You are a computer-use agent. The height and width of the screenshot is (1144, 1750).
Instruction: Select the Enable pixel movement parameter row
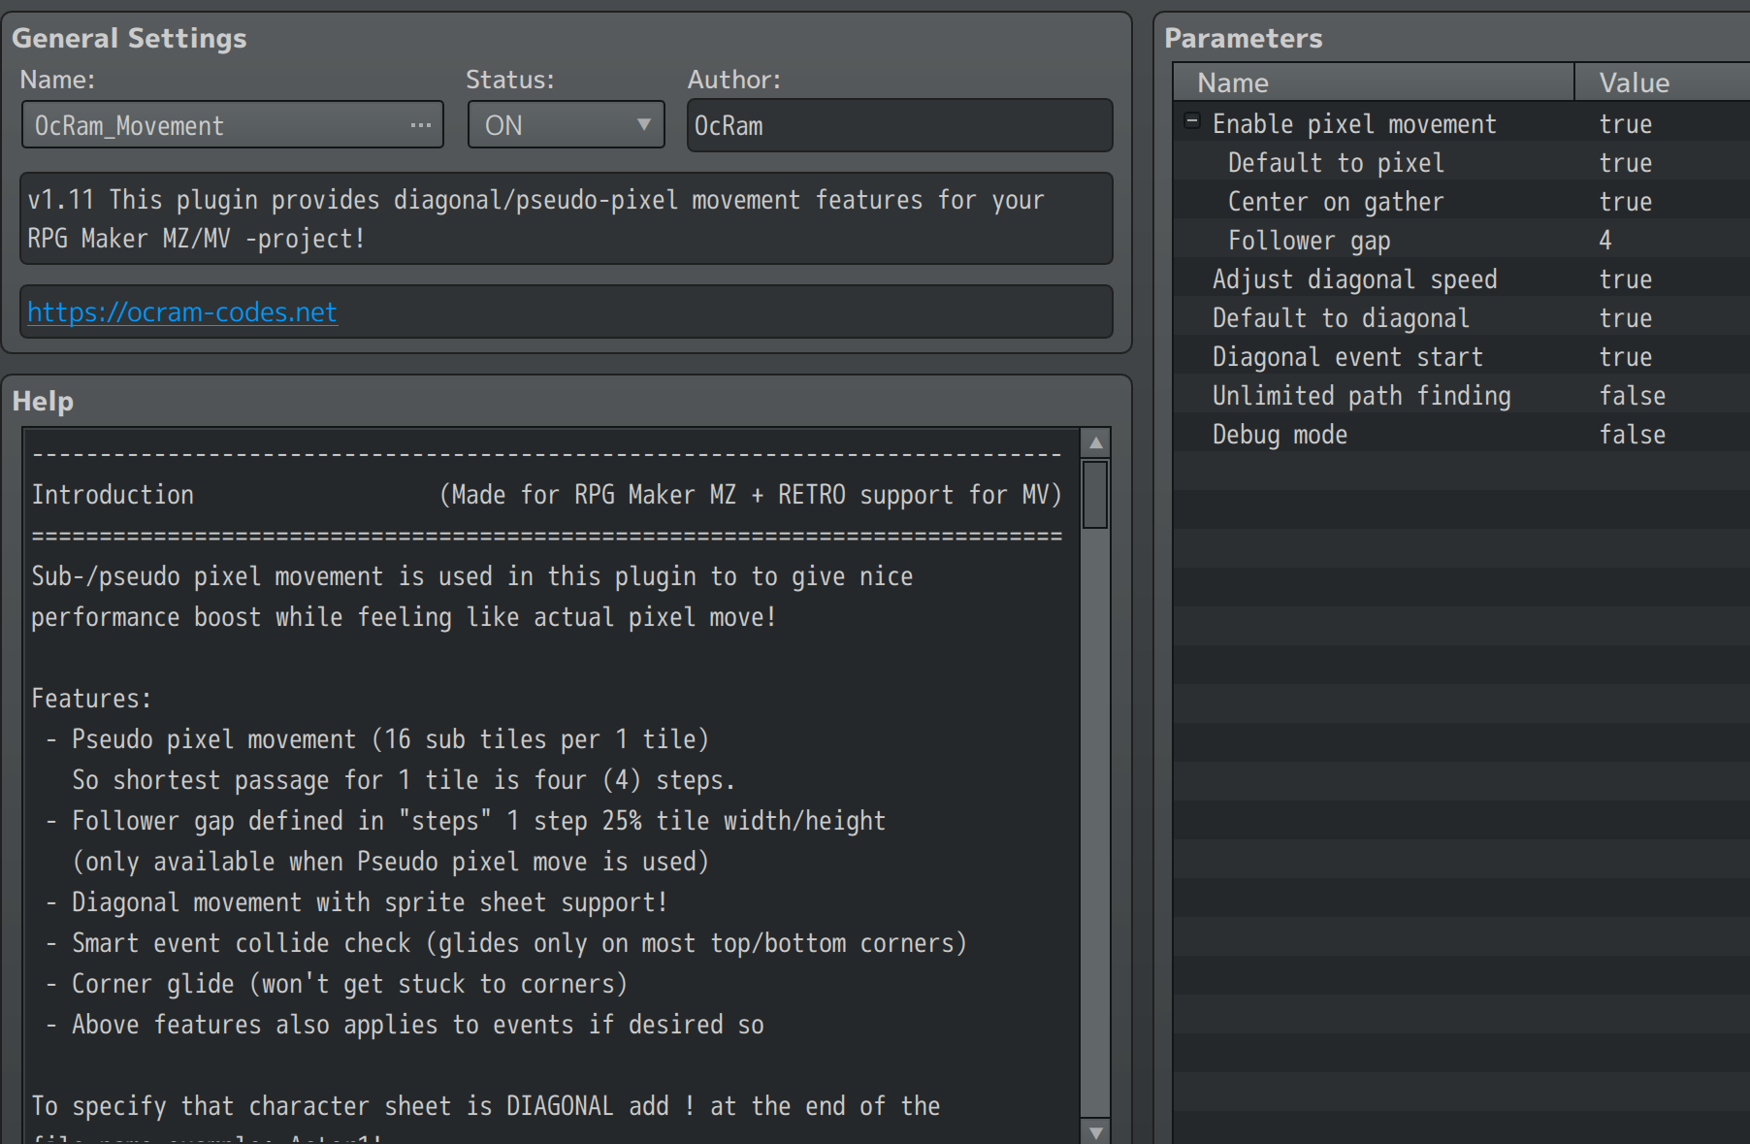[1461, 123]
